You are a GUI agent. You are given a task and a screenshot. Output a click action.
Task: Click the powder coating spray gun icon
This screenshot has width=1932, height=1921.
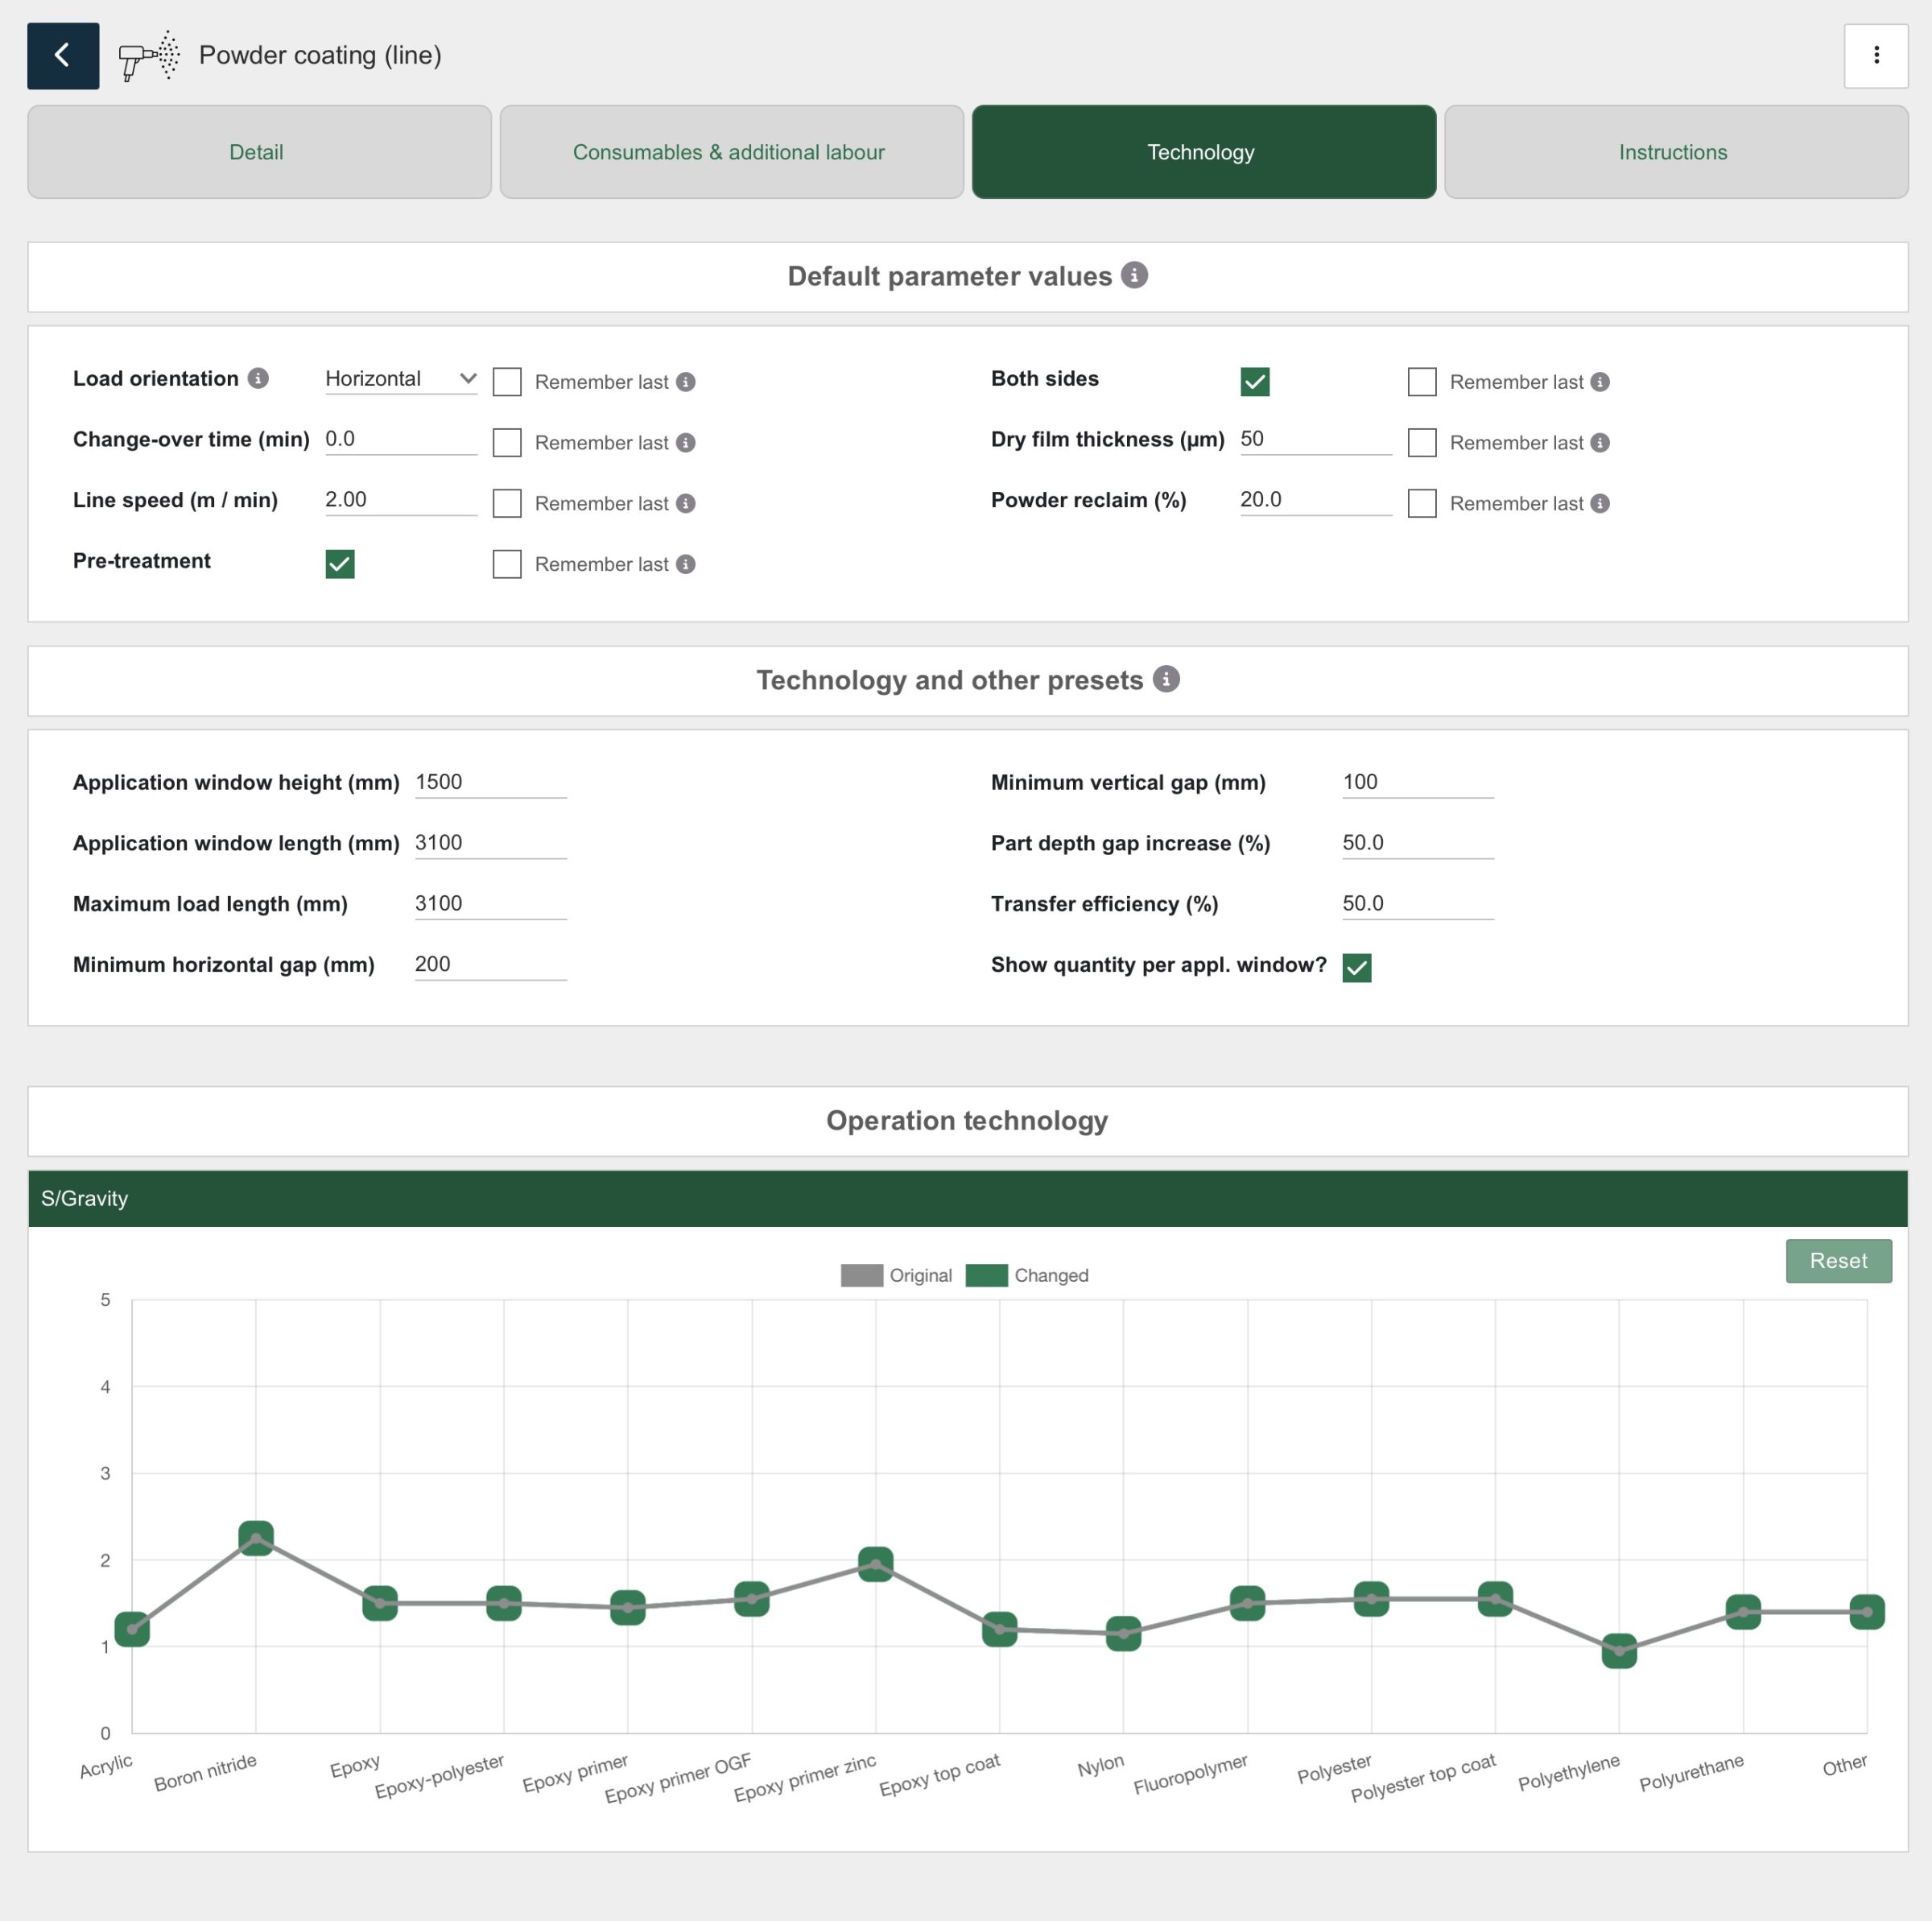149,55
